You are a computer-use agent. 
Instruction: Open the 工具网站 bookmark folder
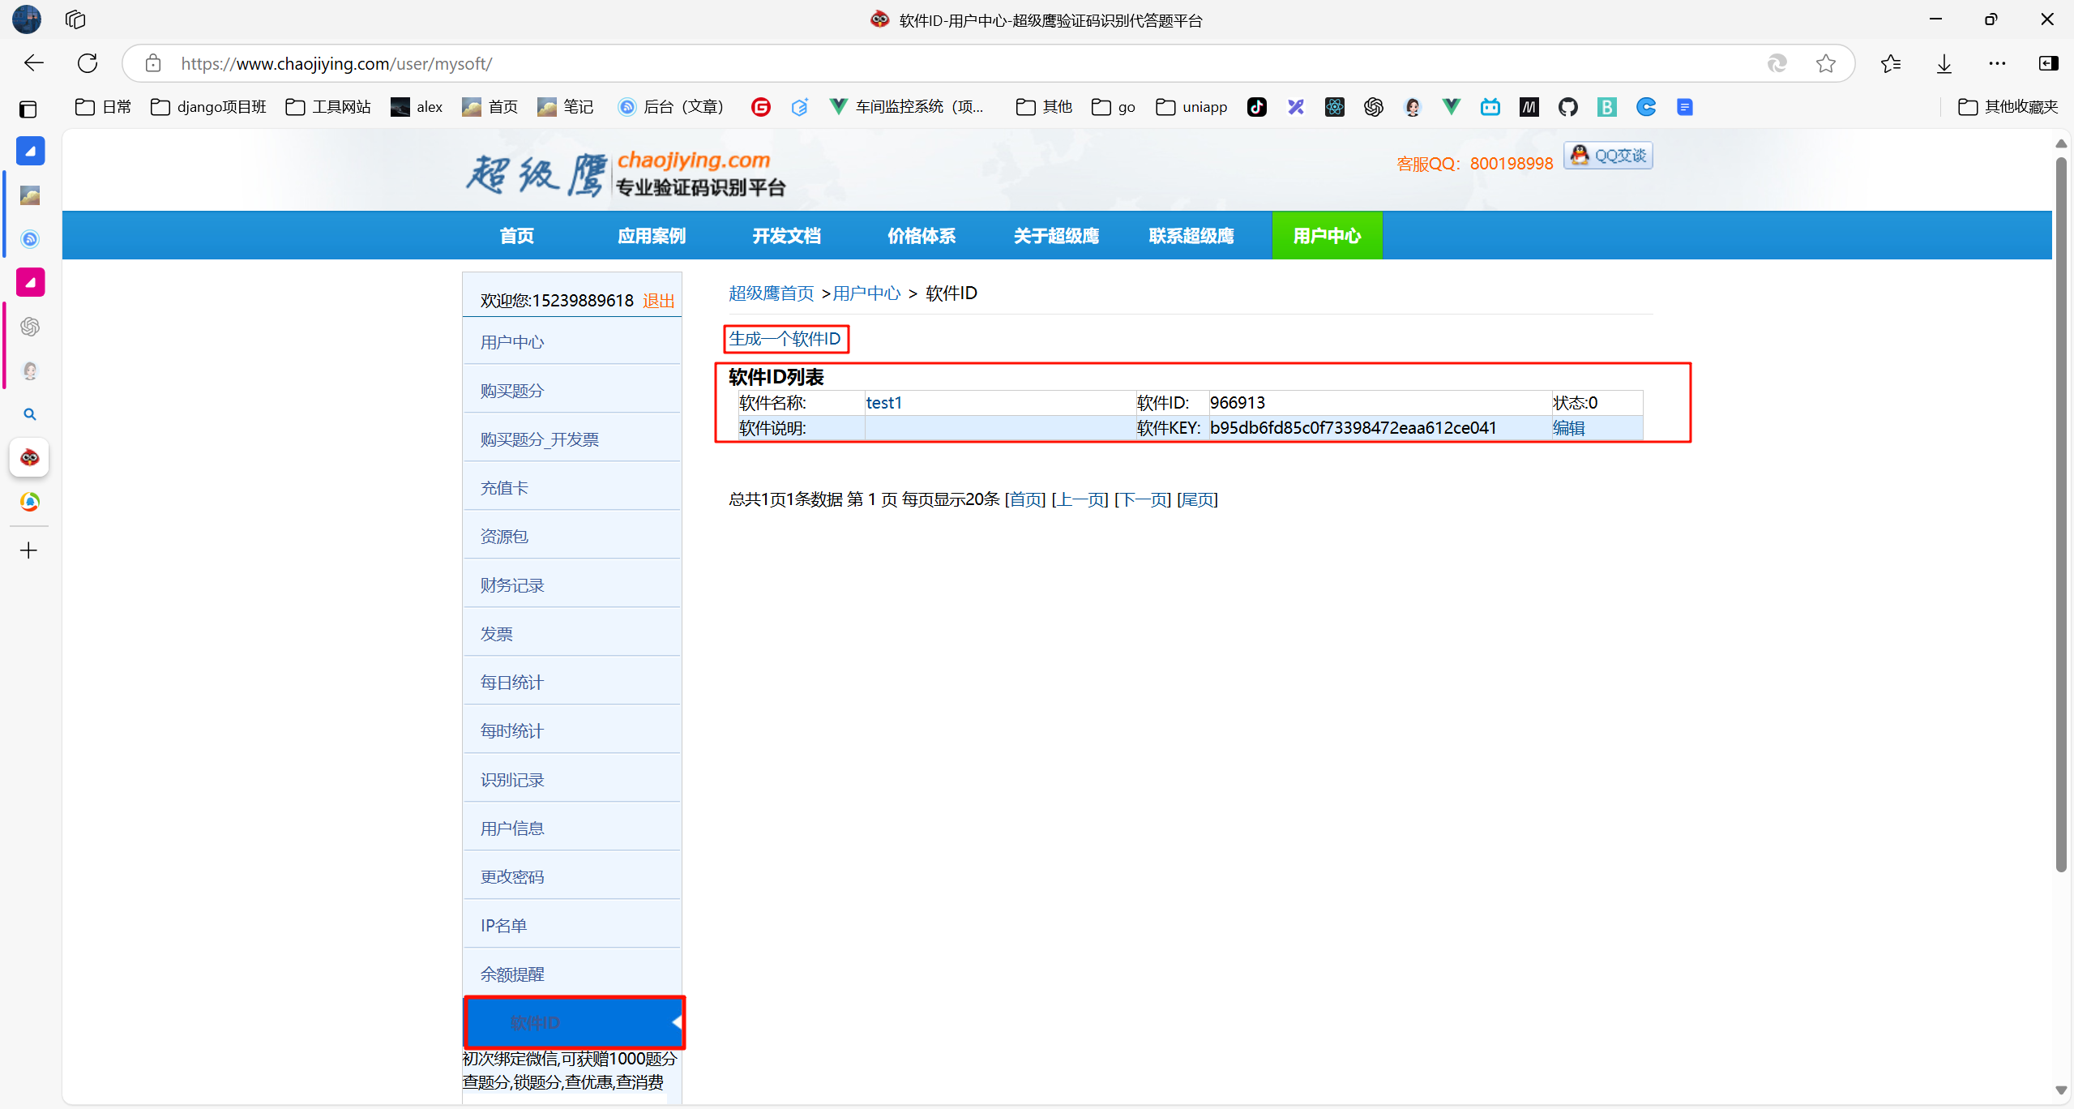[328, 107]
